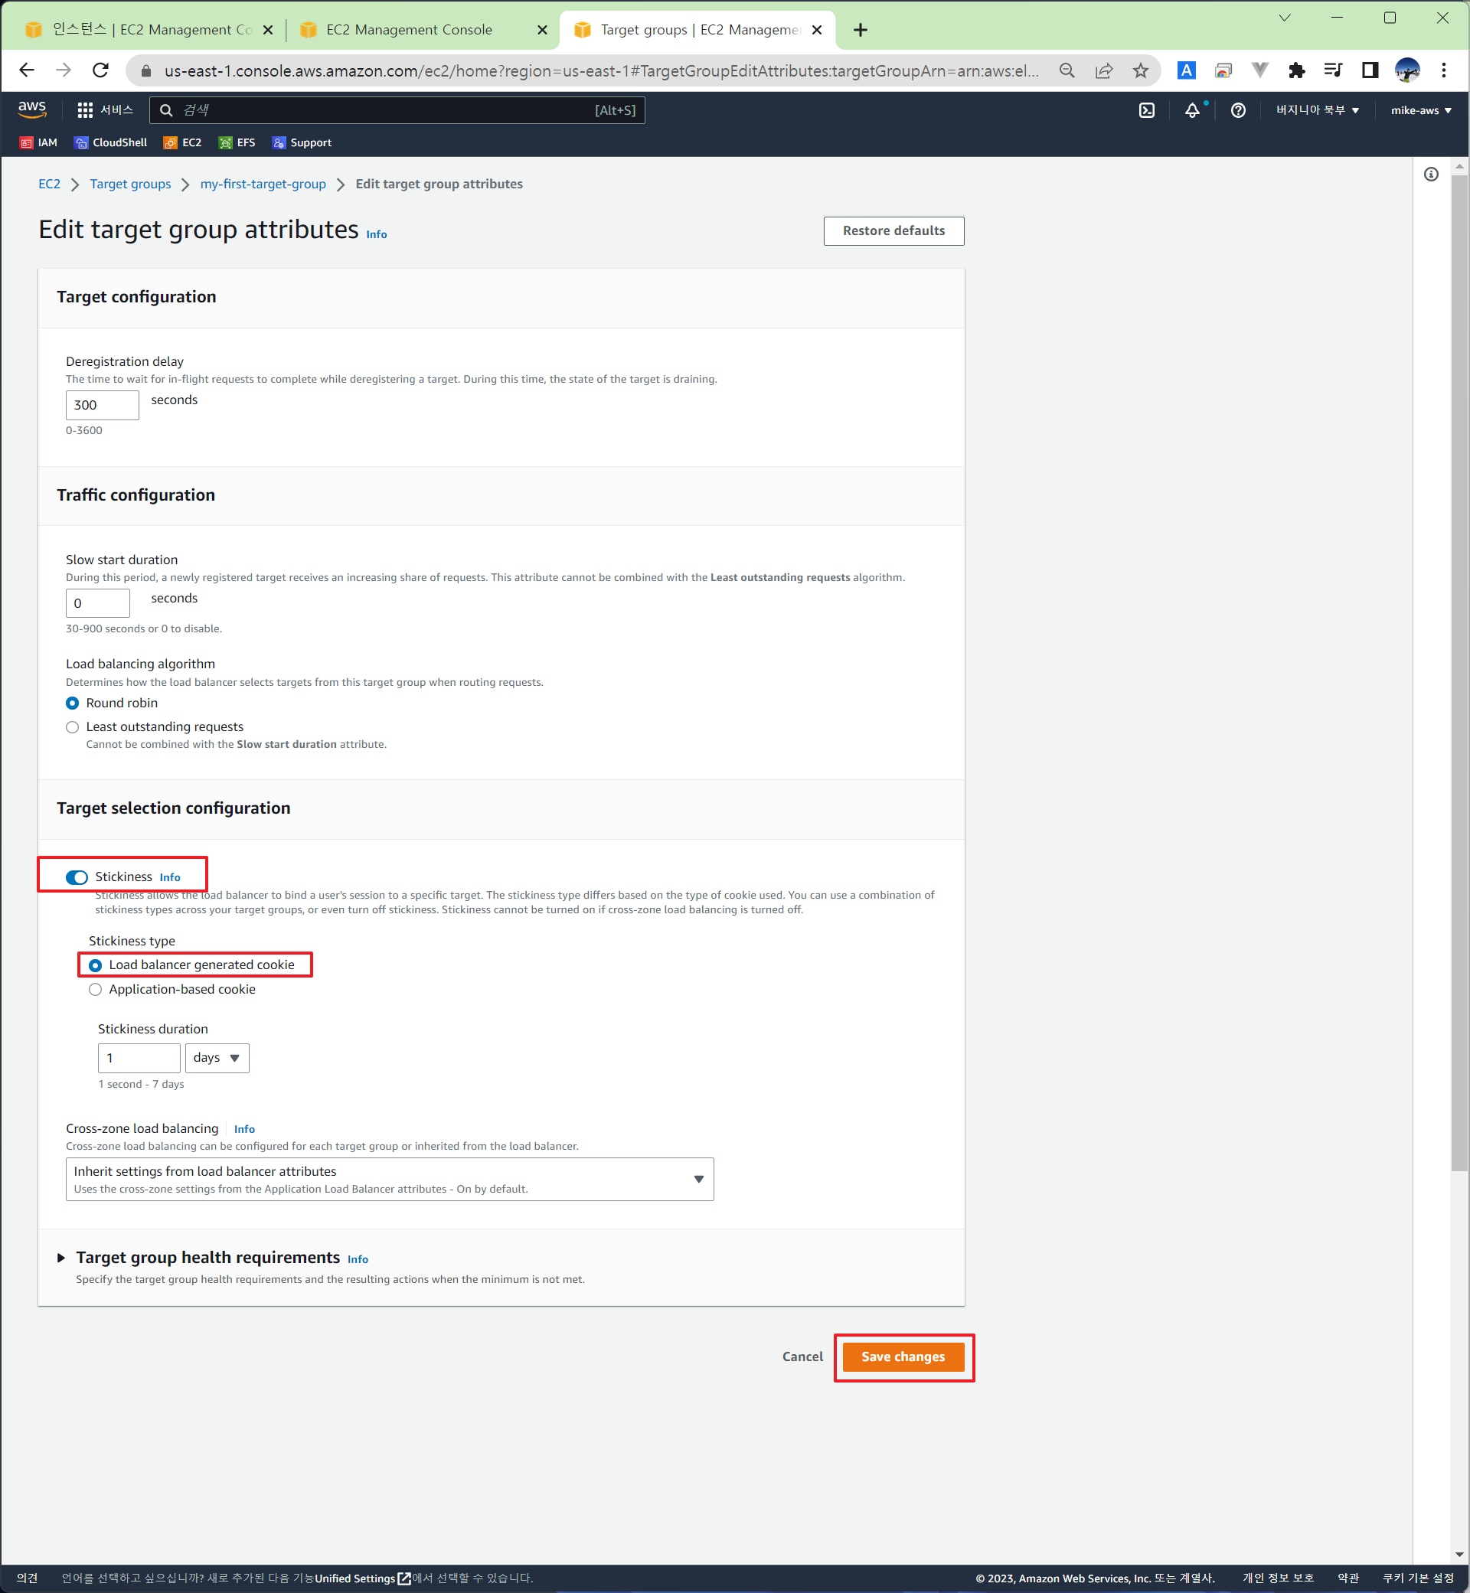Select Application-based cookie option

point(96,989)
